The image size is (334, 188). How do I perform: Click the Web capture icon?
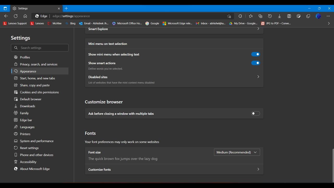coord(299,16)
